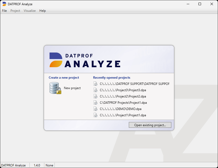Open the recent Project2.dpa project
Viewport: 218px width, 168px height.
coord(123,96)
